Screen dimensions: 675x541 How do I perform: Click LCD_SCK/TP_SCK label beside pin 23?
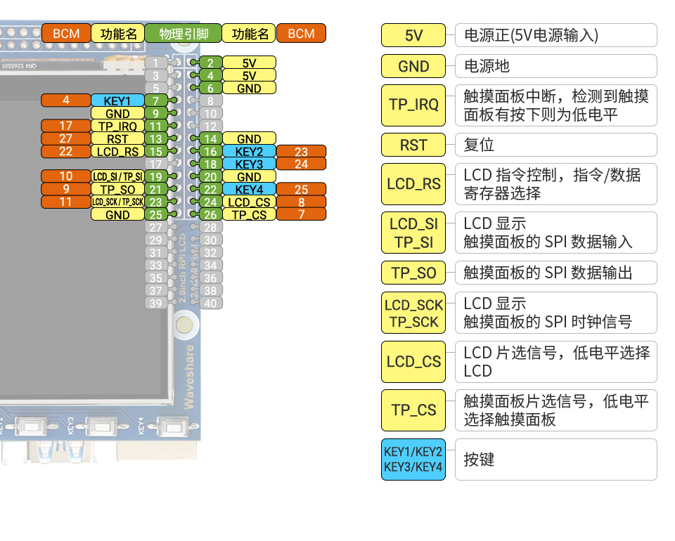tap(117, 202)
